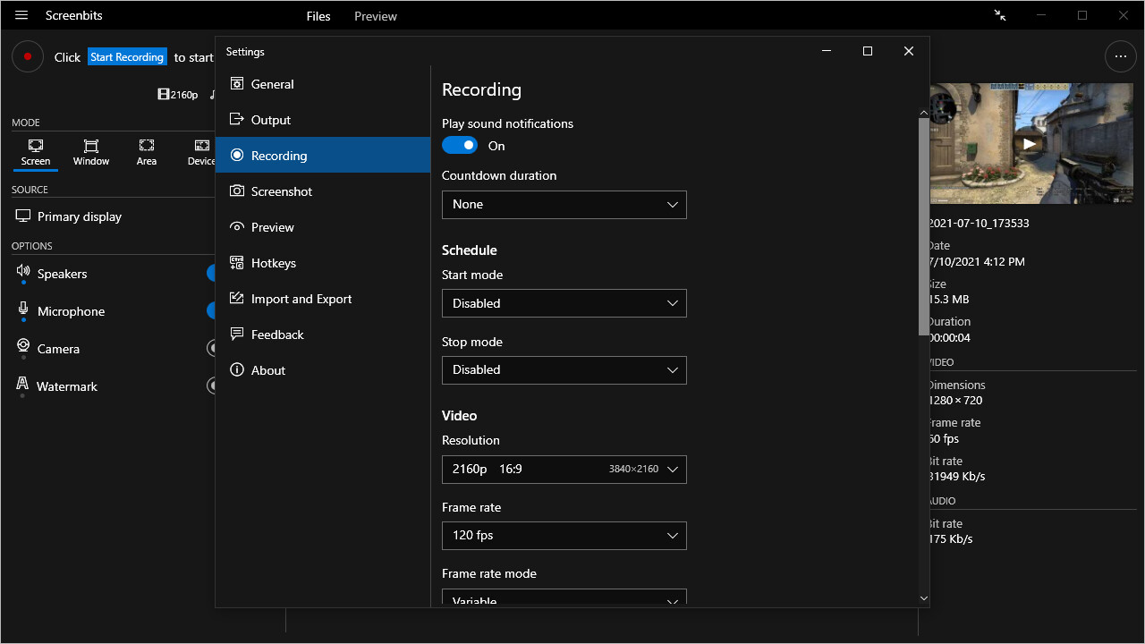The width and height of the screenshot is (1145, 644).
Task: Click the red record button
Action: (28, 56)
